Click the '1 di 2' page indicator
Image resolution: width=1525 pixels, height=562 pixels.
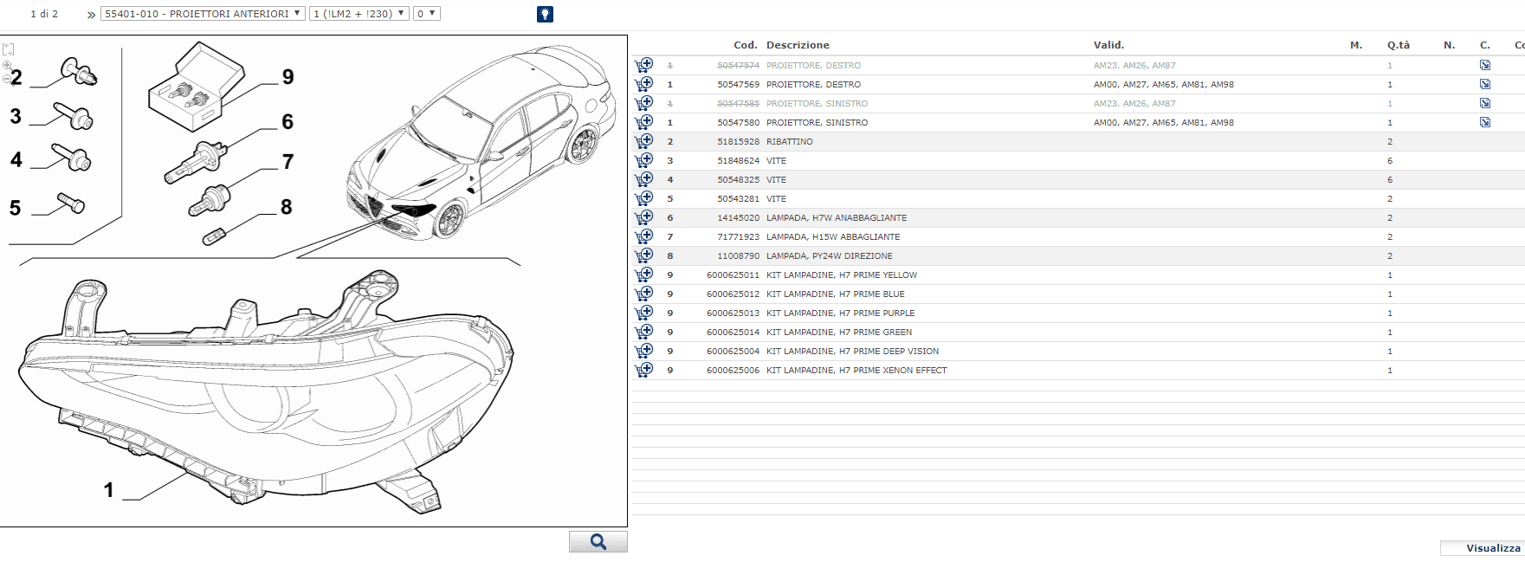click(44, 14)
